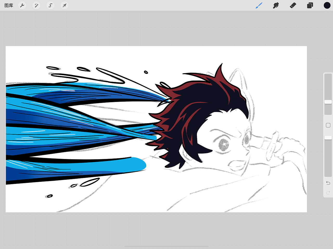Tap the sidebar Modify square button
333x249 pixels.
pyautogui.click(x=328, y=125)
